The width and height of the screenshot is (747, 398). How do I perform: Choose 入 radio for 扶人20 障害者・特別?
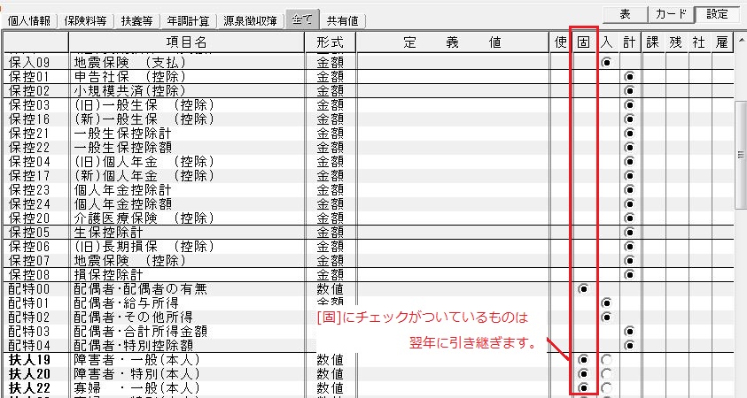(607, 374)
